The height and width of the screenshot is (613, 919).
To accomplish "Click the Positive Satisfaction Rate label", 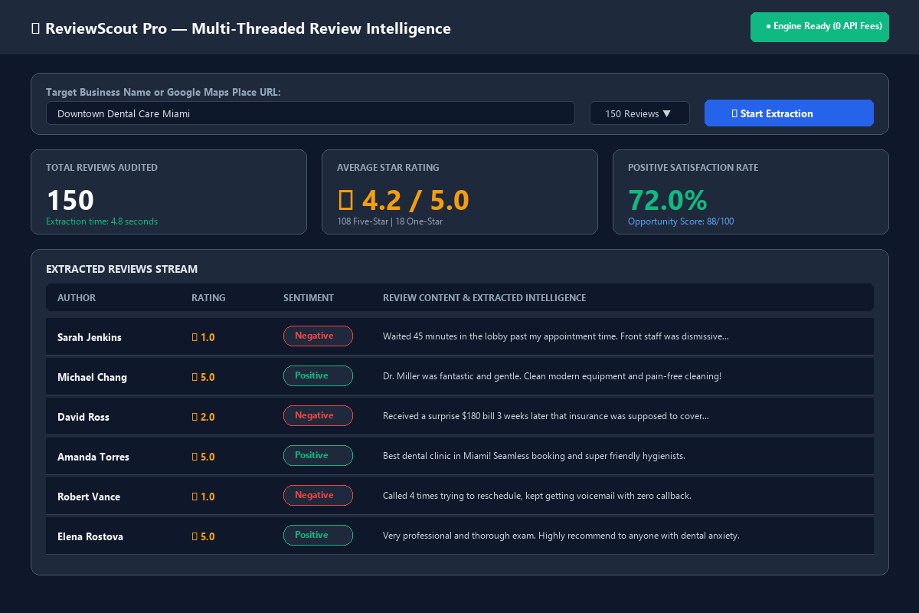I will tap(693, 168).
